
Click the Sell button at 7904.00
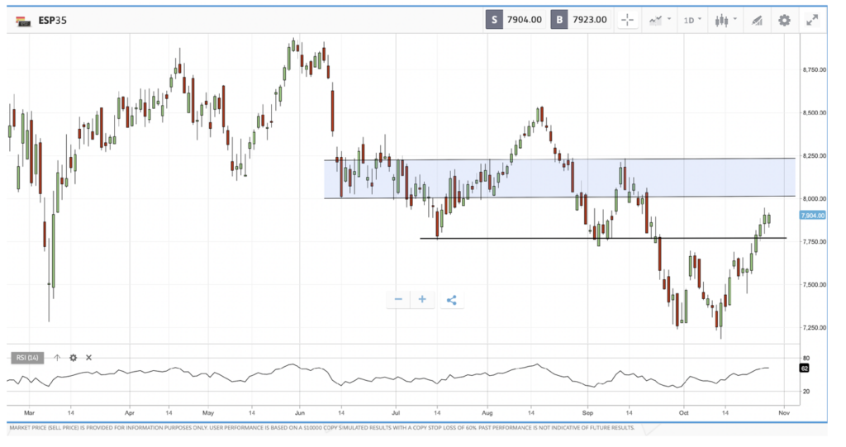click(x=516, y=20)
